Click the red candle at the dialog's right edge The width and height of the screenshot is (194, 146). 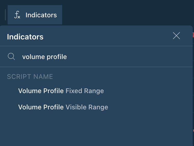[193, 36]
